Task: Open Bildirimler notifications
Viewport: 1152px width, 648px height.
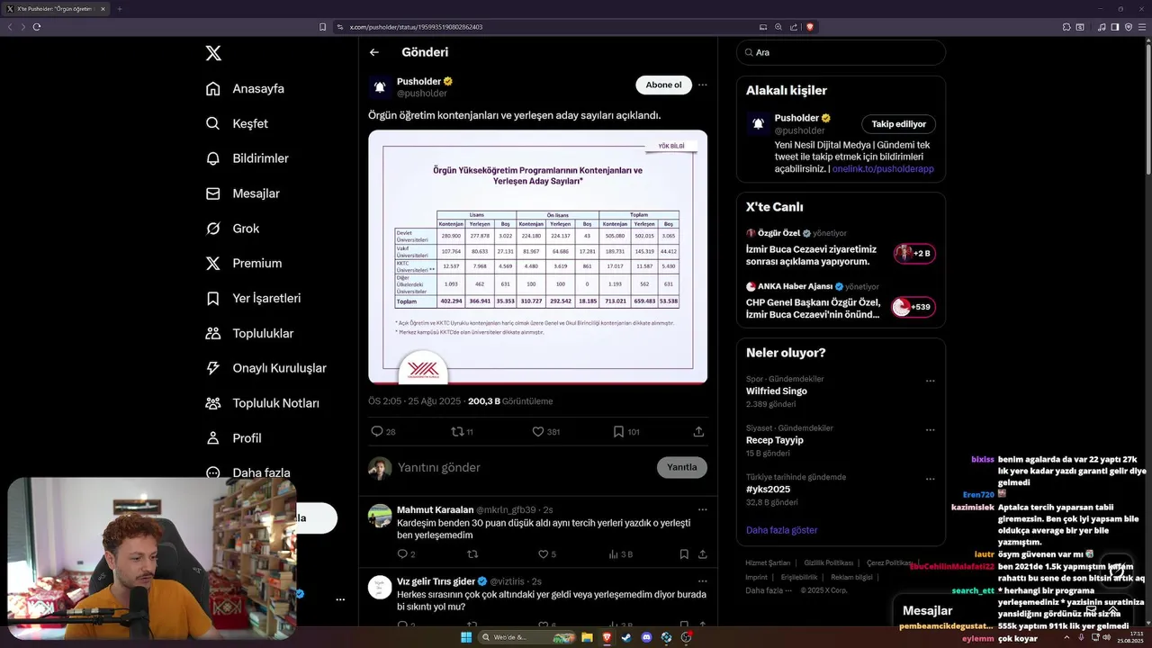Action: pos(247,158)
